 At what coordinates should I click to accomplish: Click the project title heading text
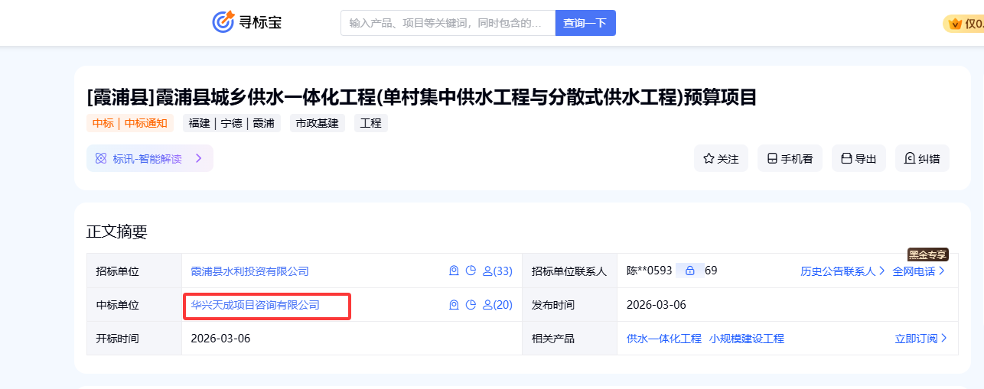point(422,97)
